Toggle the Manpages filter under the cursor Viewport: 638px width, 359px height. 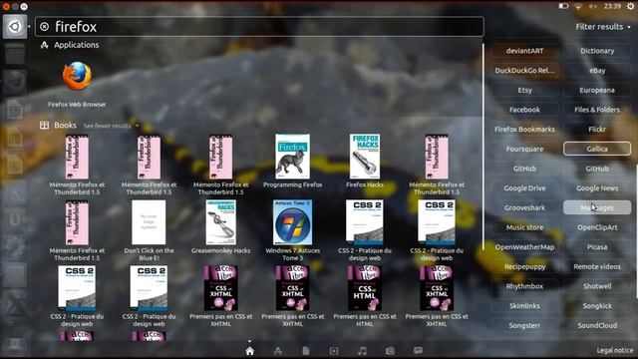click(x=597, y=207)
